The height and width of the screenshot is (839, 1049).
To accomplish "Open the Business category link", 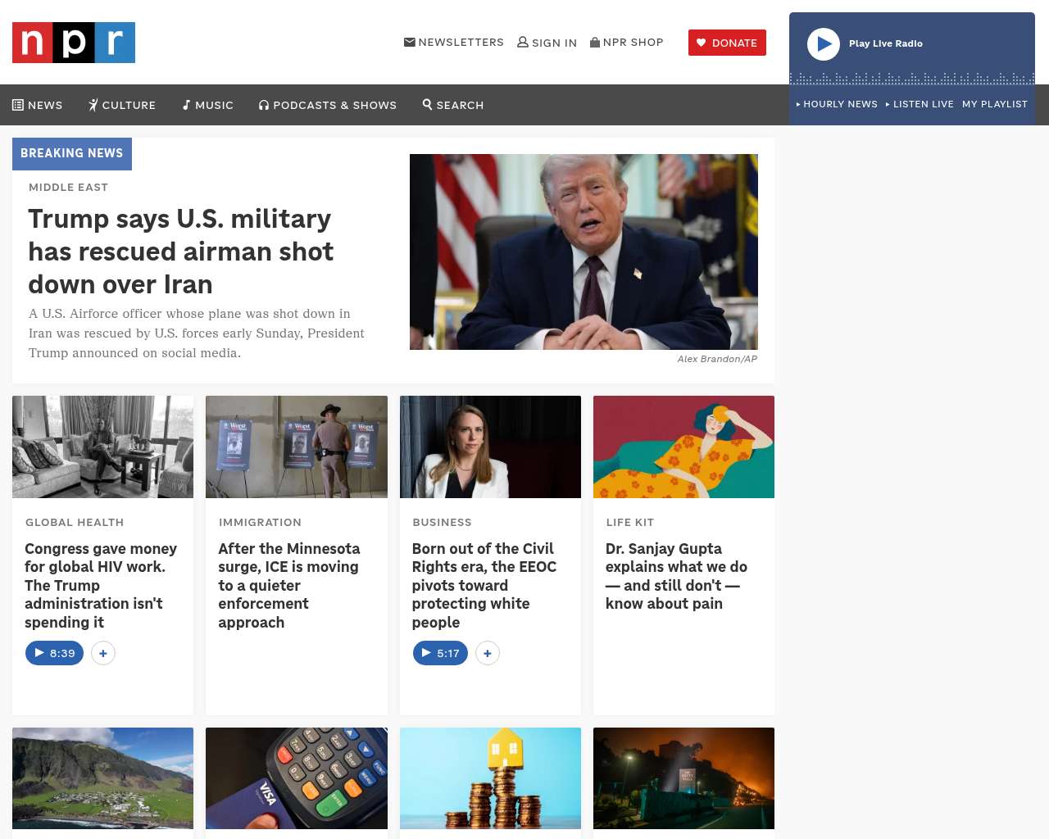I will (x=442, y=522).
